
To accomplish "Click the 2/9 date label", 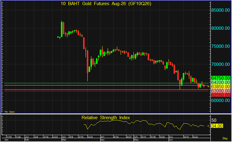I will pyautogui.click(x=36, y=137).
